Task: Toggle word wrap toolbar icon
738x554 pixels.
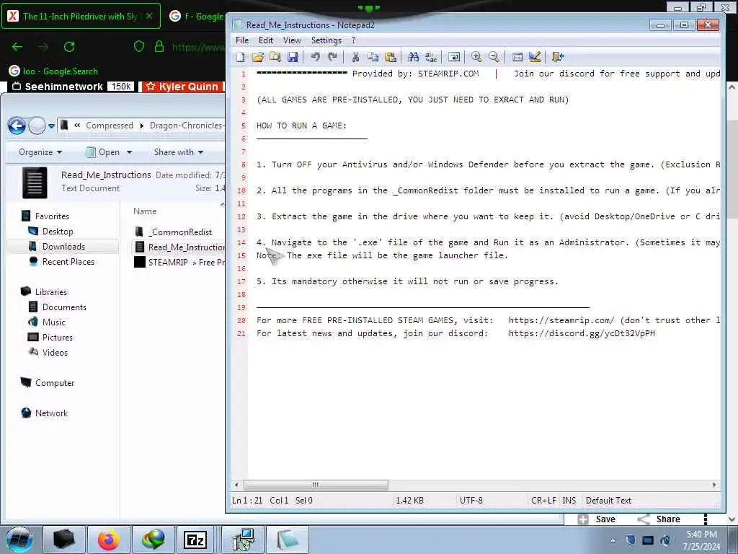Action: click(x=454, y=57)
